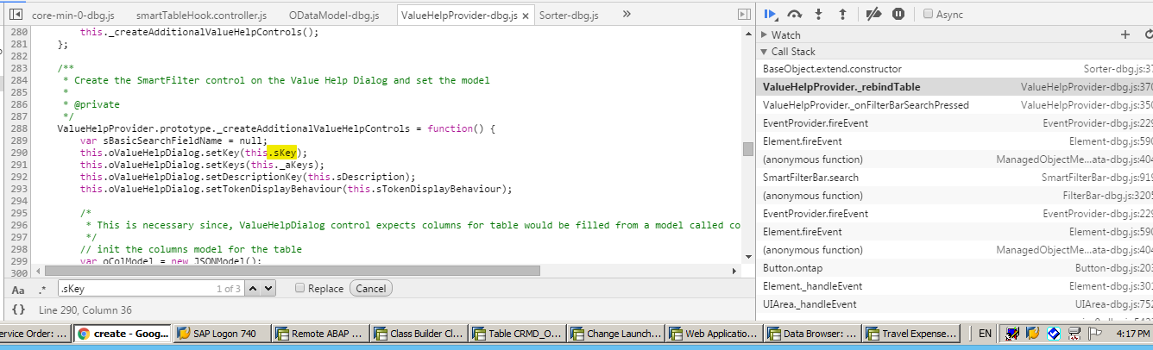Open Change Launch taskbar window
This screenshot has height=350, width=1153.
point(615,334)
